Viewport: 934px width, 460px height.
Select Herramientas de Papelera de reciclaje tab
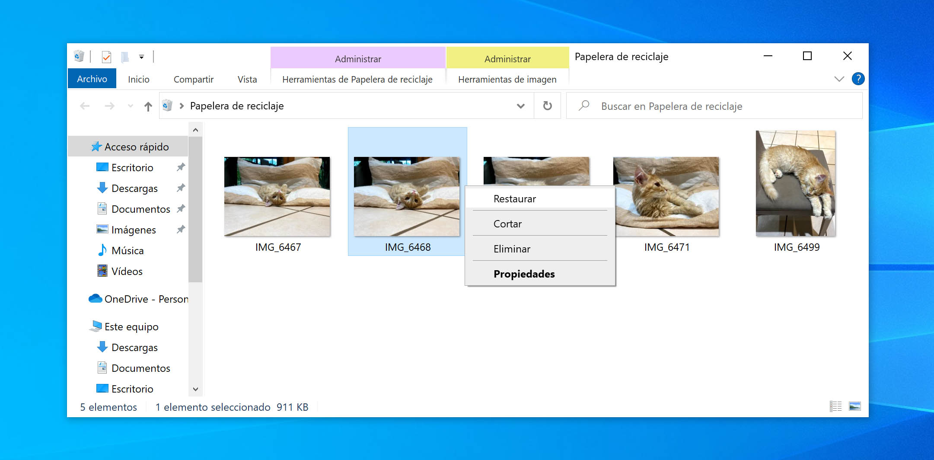pyautogui.click(x=357, y=79)
